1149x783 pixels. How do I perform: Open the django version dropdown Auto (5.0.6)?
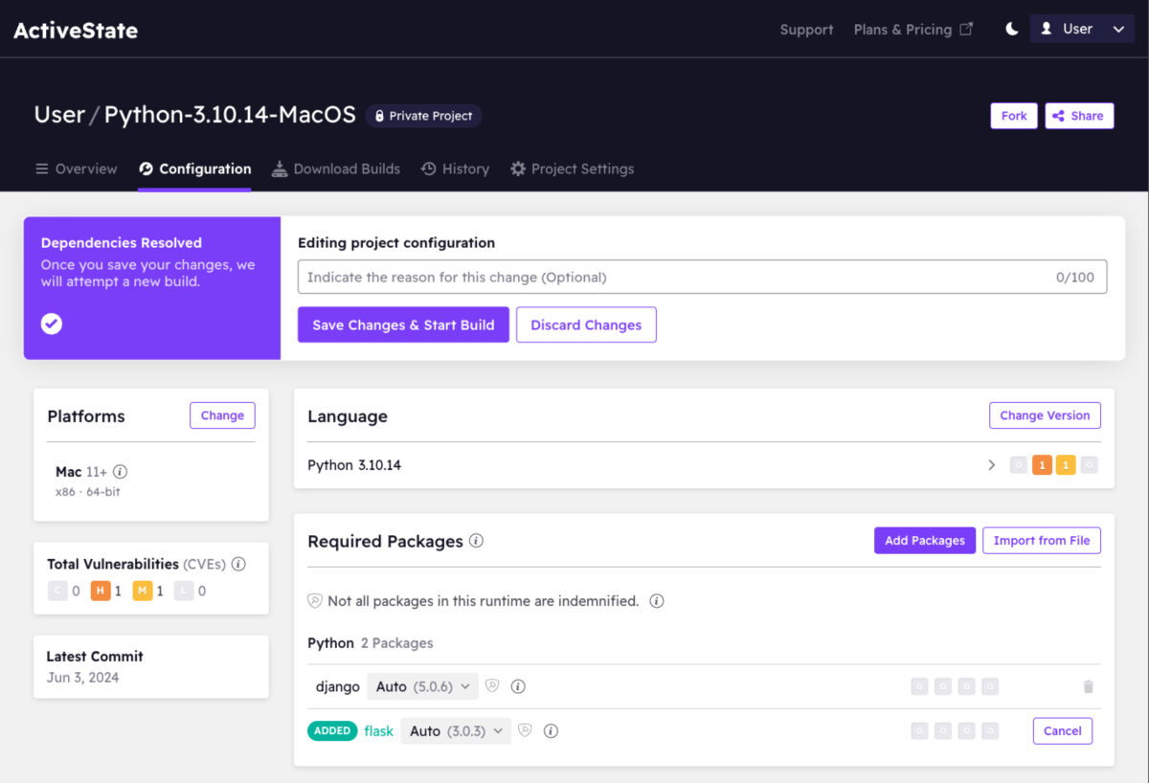[422, 686]
